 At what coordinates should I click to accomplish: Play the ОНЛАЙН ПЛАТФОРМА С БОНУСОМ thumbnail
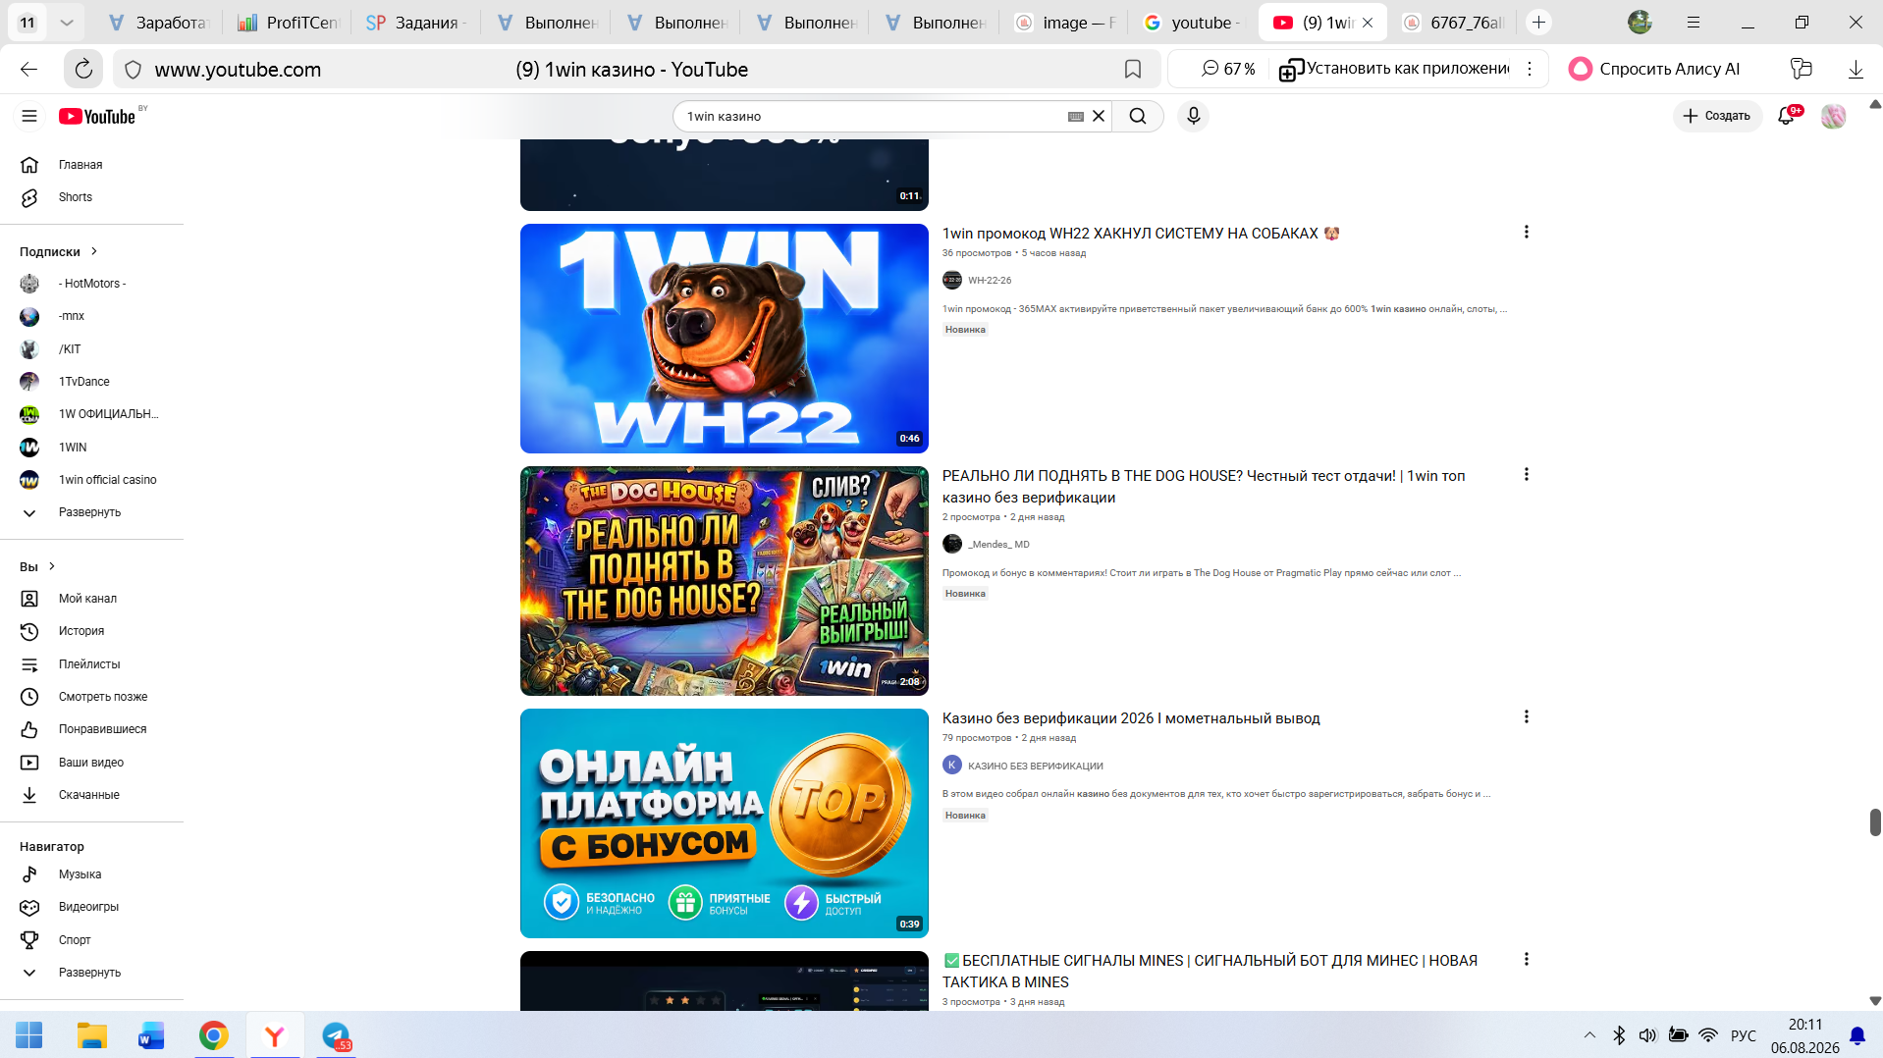725,823
